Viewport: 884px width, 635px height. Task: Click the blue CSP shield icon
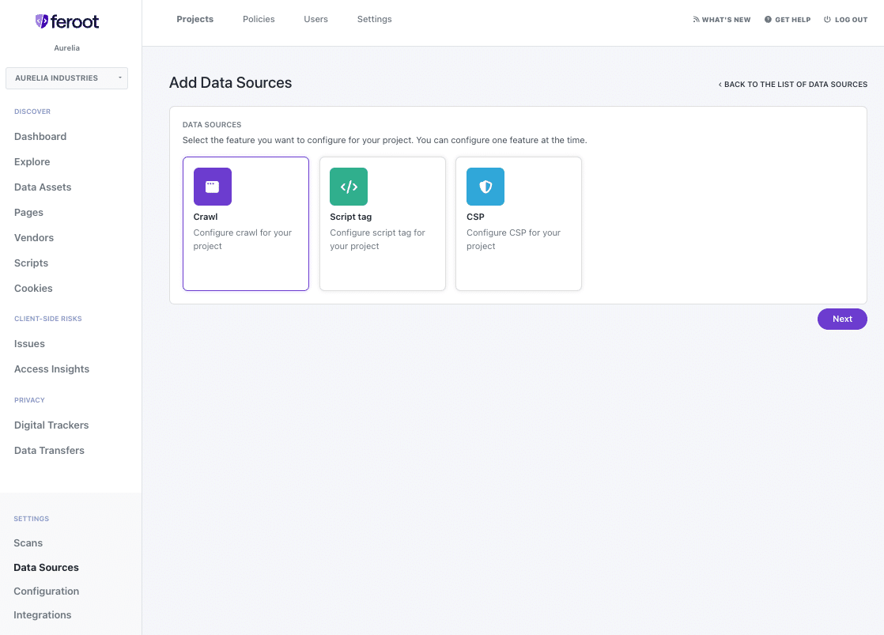485,187
